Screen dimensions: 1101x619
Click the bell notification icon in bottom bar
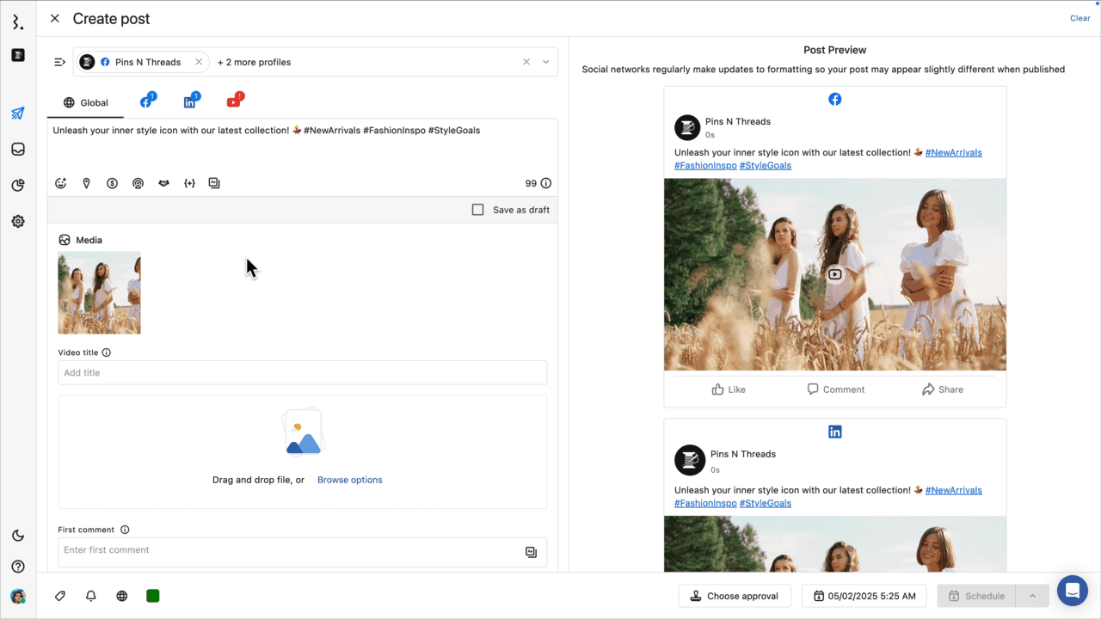coord(90,596)
